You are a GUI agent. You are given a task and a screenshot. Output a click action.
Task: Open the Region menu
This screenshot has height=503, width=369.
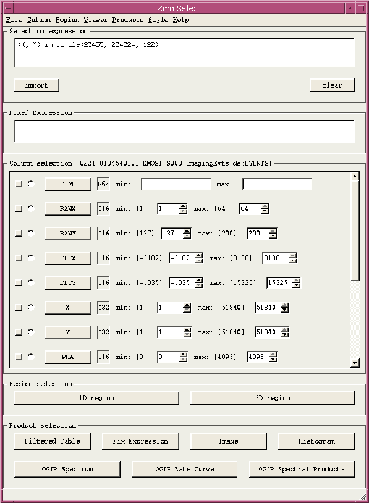tap(67, 20)
